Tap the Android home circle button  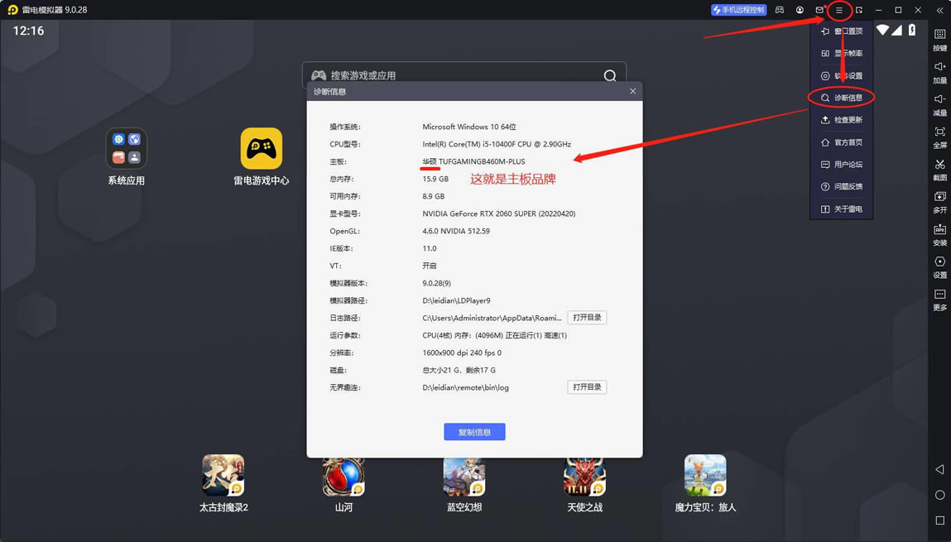point(939,495)
